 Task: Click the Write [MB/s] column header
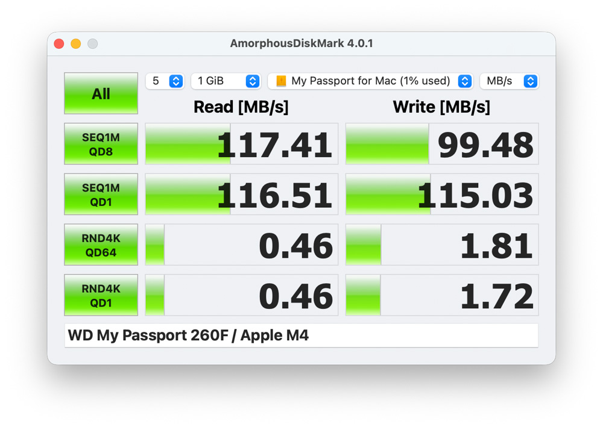(x=441, y=107)
